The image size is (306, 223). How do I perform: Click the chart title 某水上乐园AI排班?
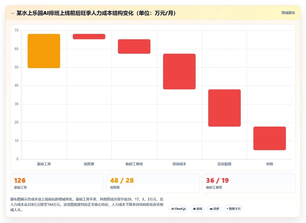(96, 13)
